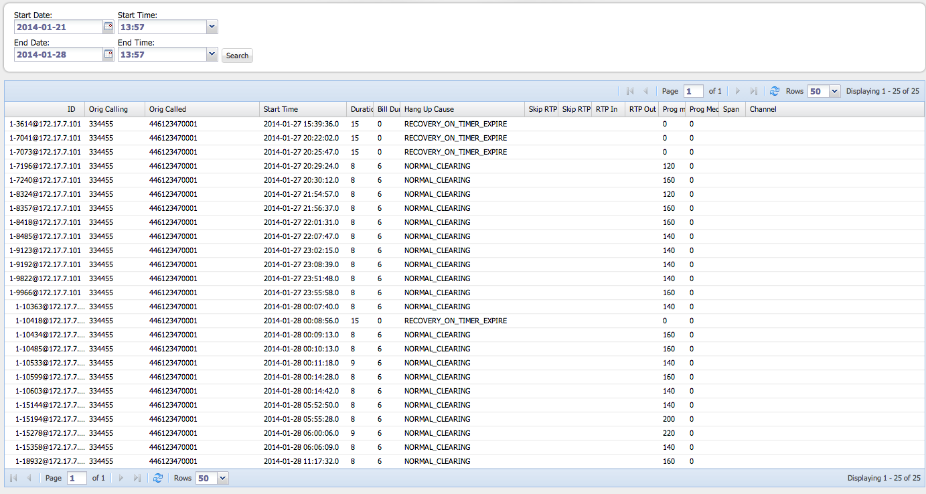926x494 pixels.
Task: Select row with ID 1-8324@172.17.7.101
Action: click(x=464, y=194)
